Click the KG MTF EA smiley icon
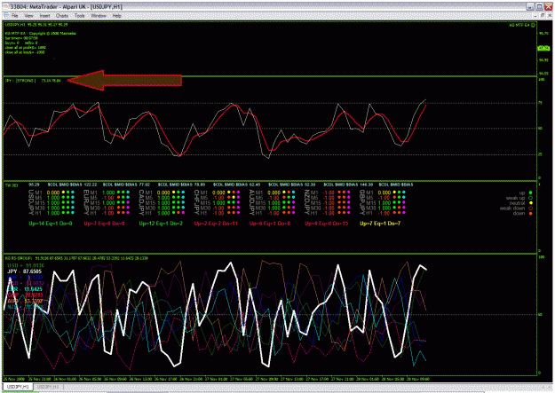 point(533,25)
